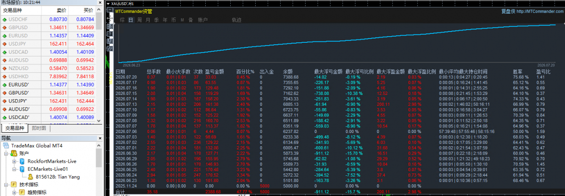Open the XAUUSD,M1 chart dropdown triangle

(x=108, y=4)
